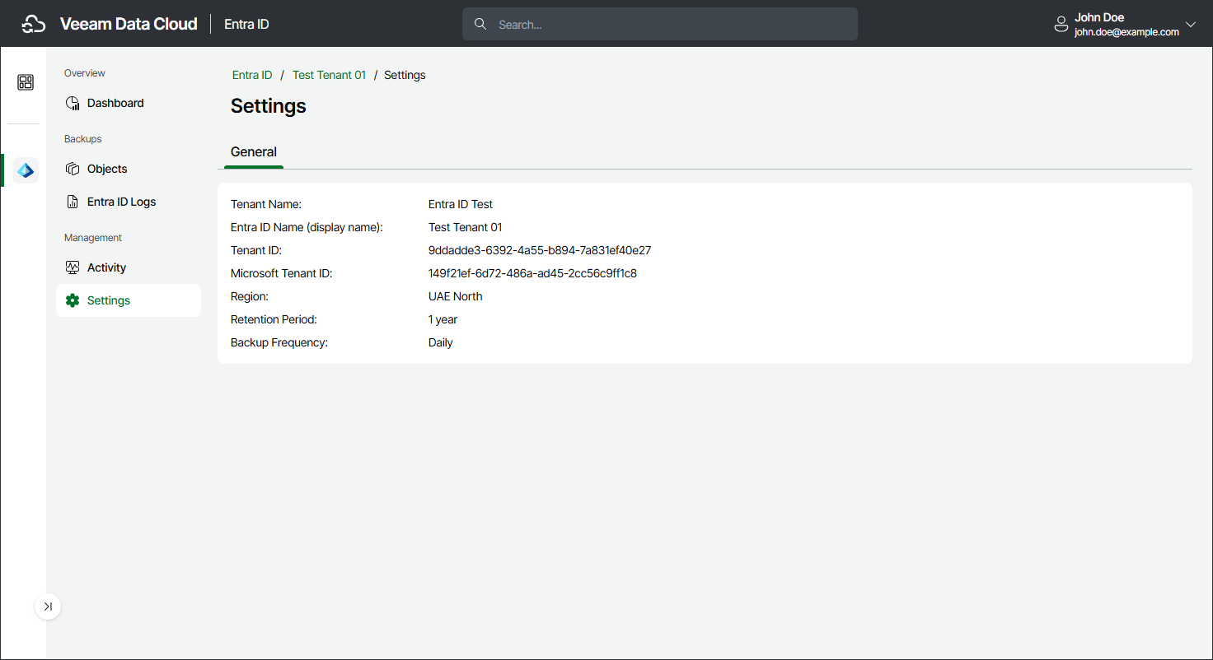Screen dimensions: 1213x660
Task: Click the Entra ID Logs document icon
Action: [73, 202]
